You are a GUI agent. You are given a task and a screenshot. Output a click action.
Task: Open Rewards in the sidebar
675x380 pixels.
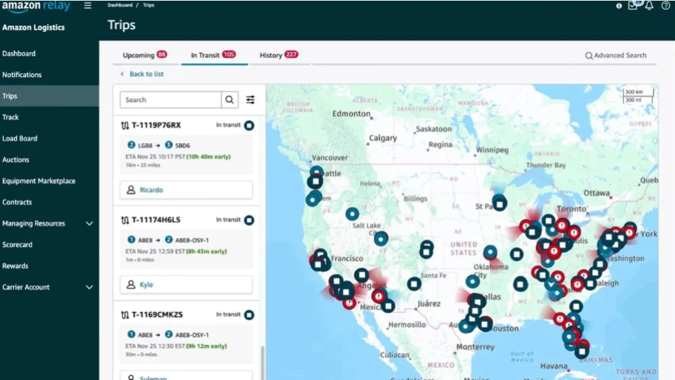coord(15,265)
